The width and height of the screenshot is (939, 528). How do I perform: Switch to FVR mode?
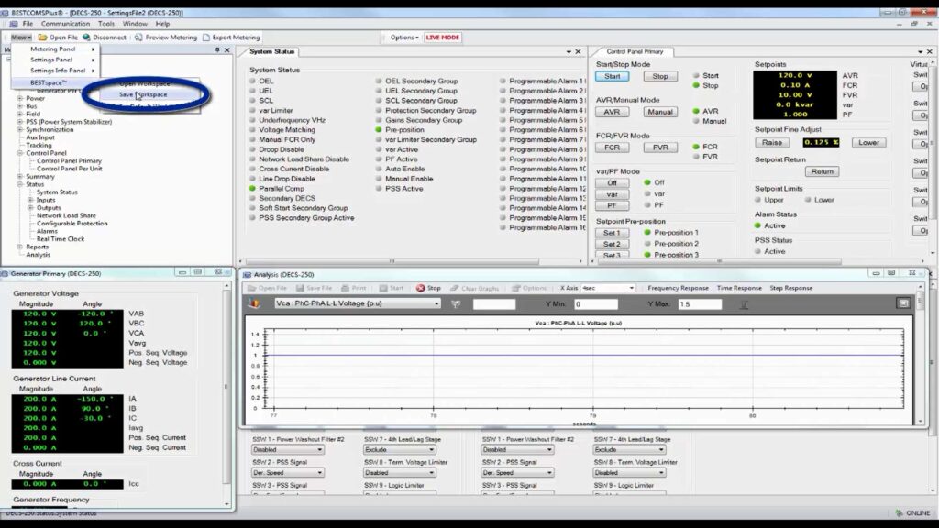pyautogui.click(x=659, y=148)
